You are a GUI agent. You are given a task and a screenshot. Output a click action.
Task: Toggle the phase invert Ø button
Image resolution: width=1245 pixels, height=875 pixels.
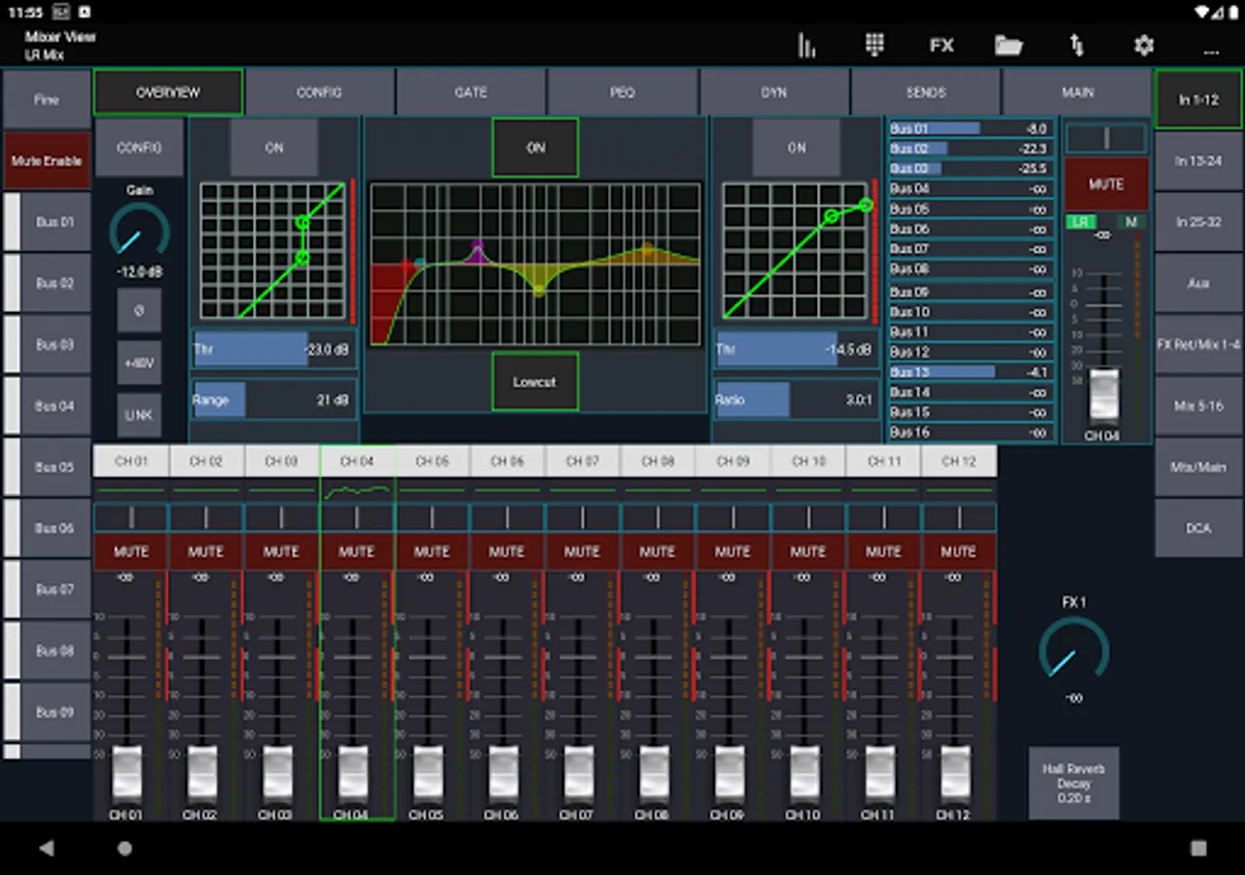139,311
